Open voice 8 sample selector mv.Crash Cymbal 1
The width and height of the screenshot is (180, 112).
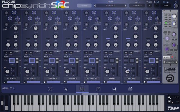point(152,78)
